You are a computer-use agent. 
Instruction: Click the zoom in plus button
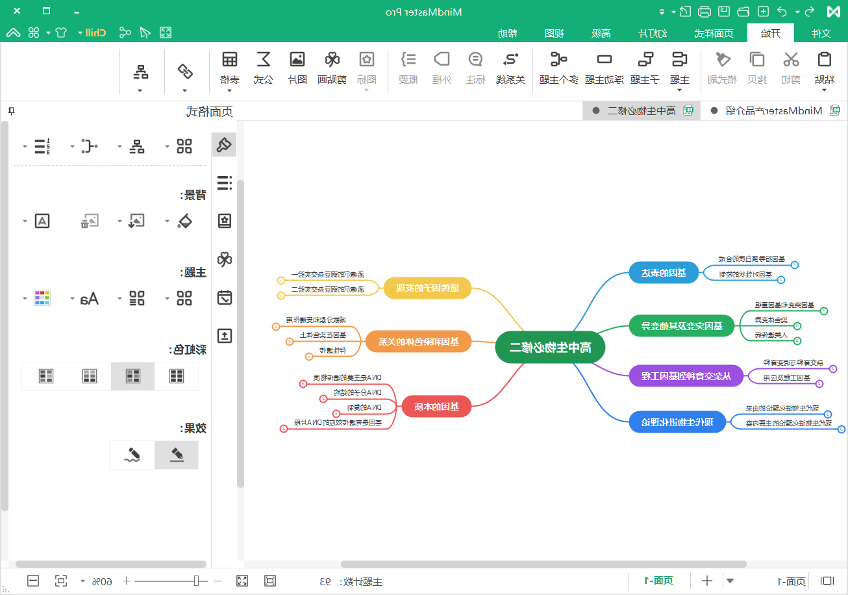tap(126, 581)
